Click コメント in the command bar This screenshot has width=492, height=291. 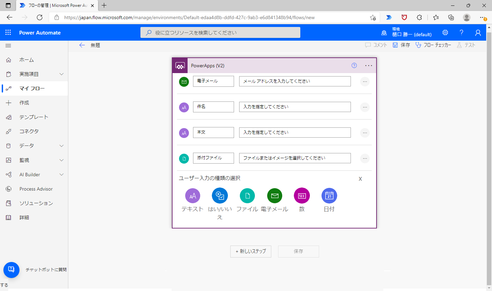376,45
